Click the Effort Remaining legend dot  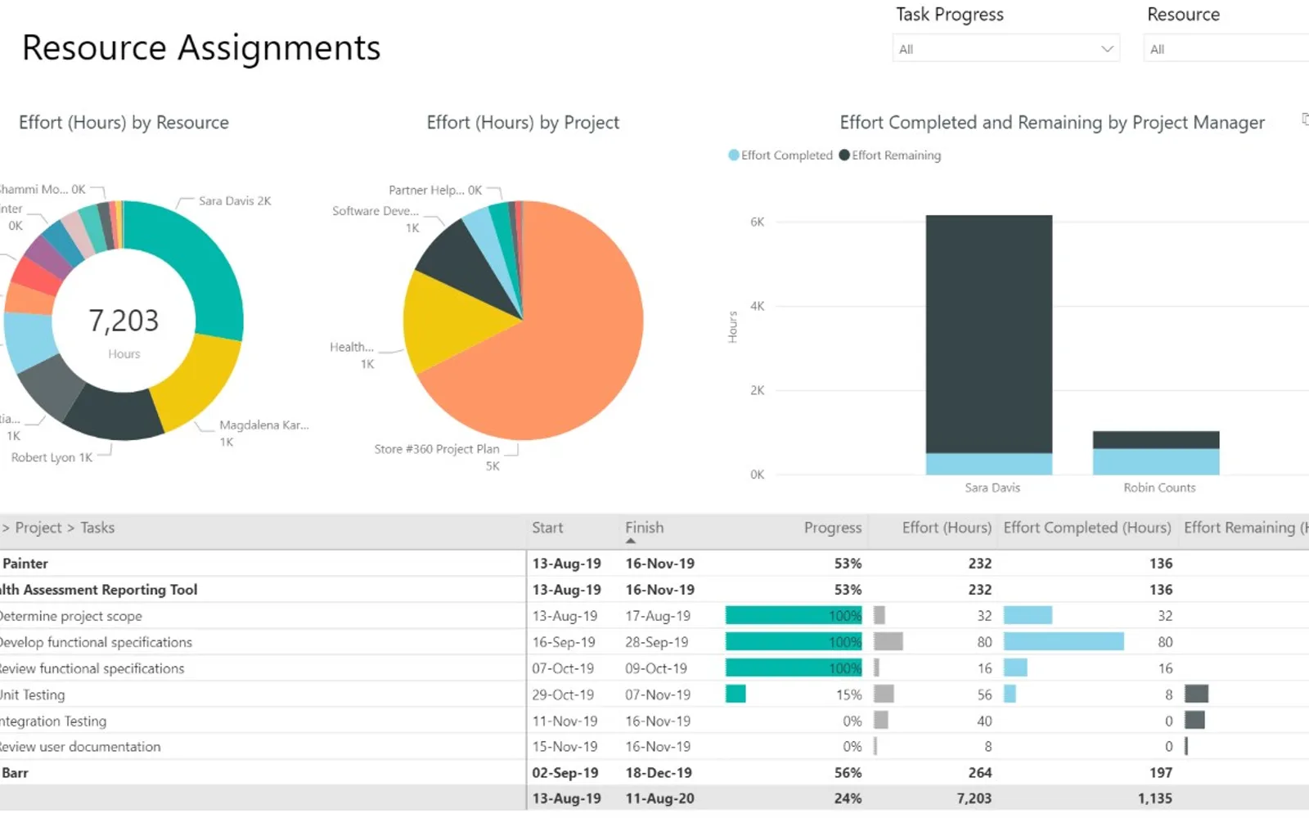844,155
